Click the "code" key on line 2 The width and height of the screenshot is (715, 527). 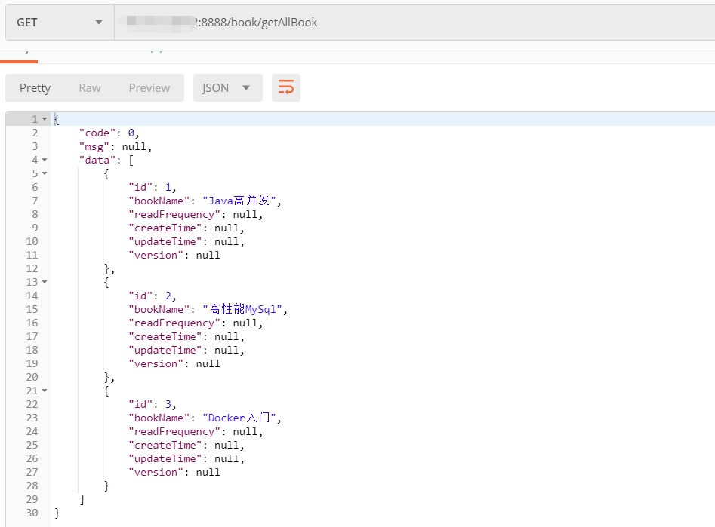(x=97, y=133)
